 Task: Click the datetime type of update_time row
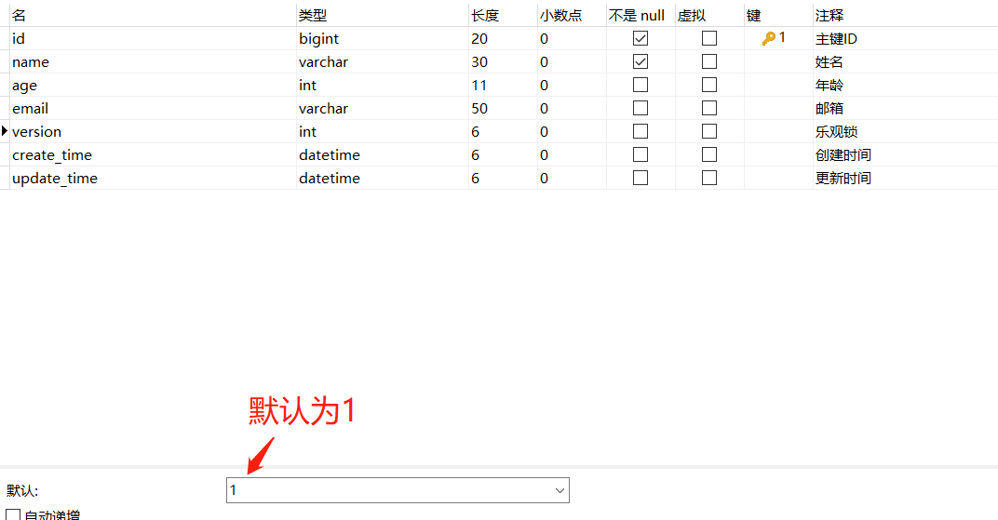tap(383, 178)
